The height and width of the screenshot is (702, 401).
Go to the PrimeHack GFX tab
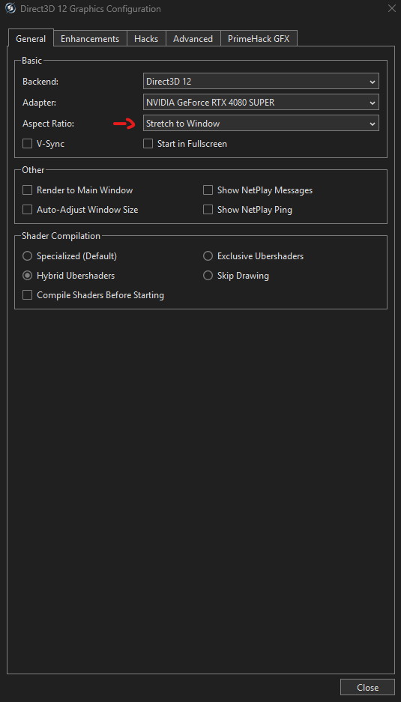(259, 38)
